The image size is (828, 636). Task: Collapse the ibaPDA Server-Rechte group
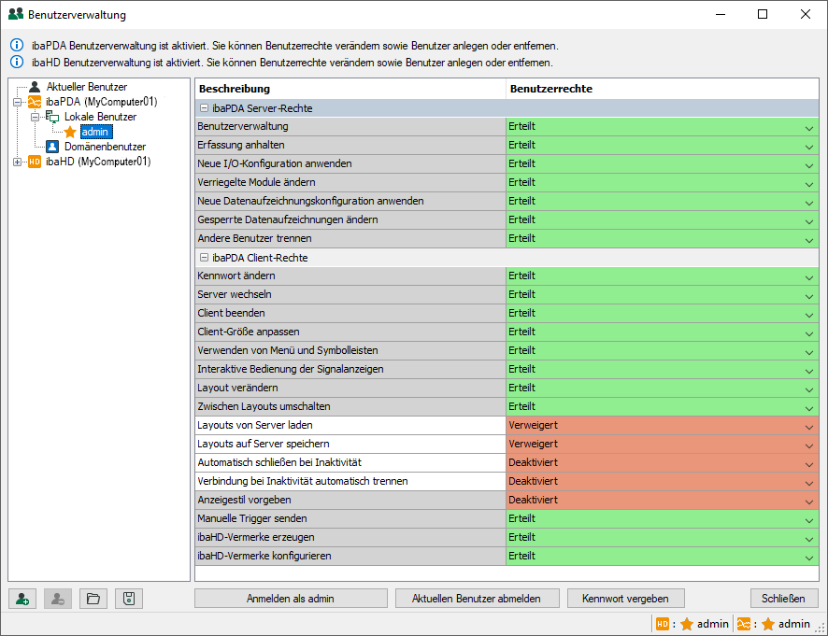click(x=204, y=108)
